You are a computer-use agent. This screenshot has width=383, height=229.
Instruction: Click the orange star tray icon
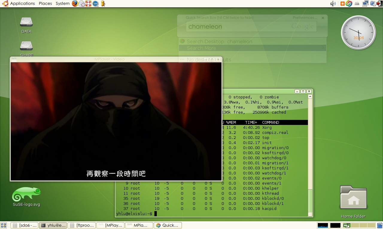point(342,4)
